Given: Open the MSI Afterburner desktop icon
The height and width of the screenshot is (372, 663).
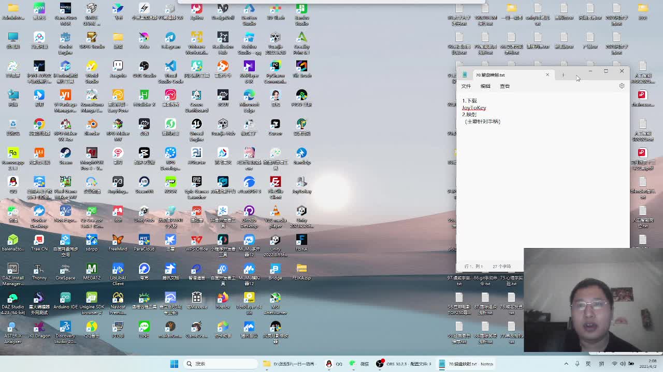Looking at the screenshot, I should (x=275, y=303).
